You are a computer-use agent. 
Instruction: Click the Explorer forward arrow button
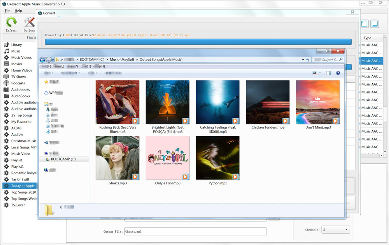[x=49, y=60]
